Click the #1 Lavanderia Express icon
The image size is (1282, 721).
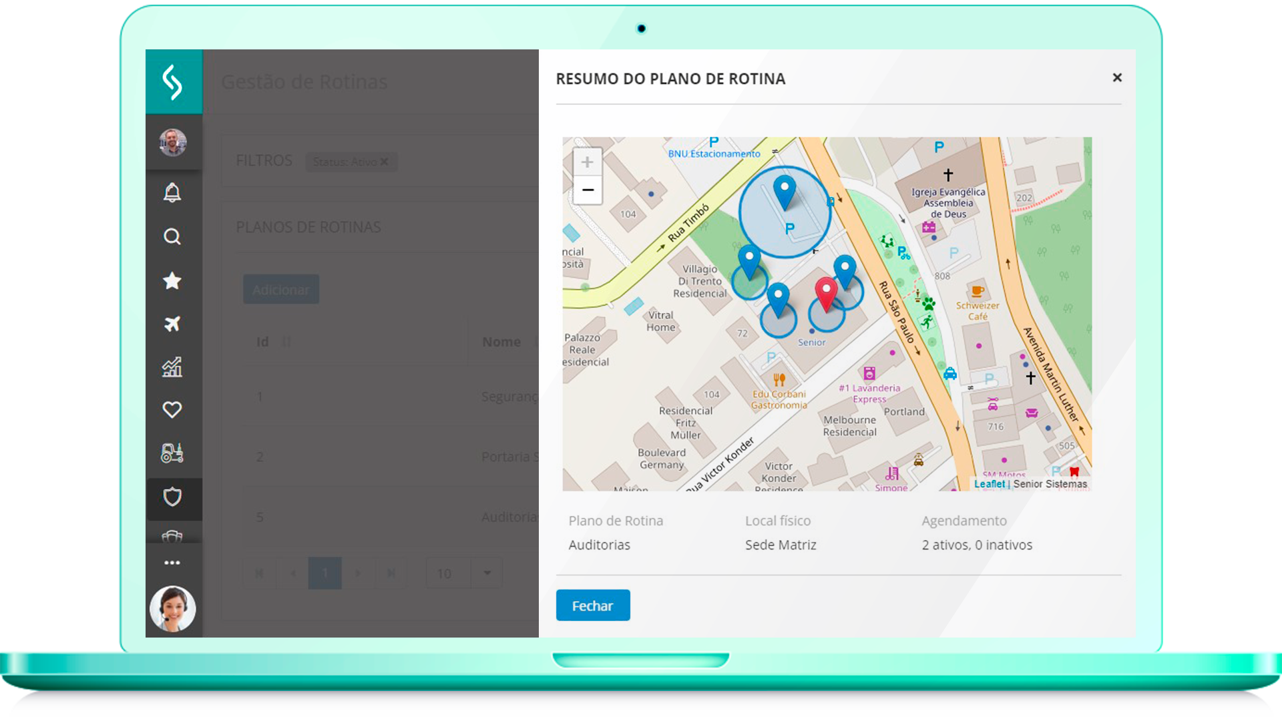click(869, 373)
